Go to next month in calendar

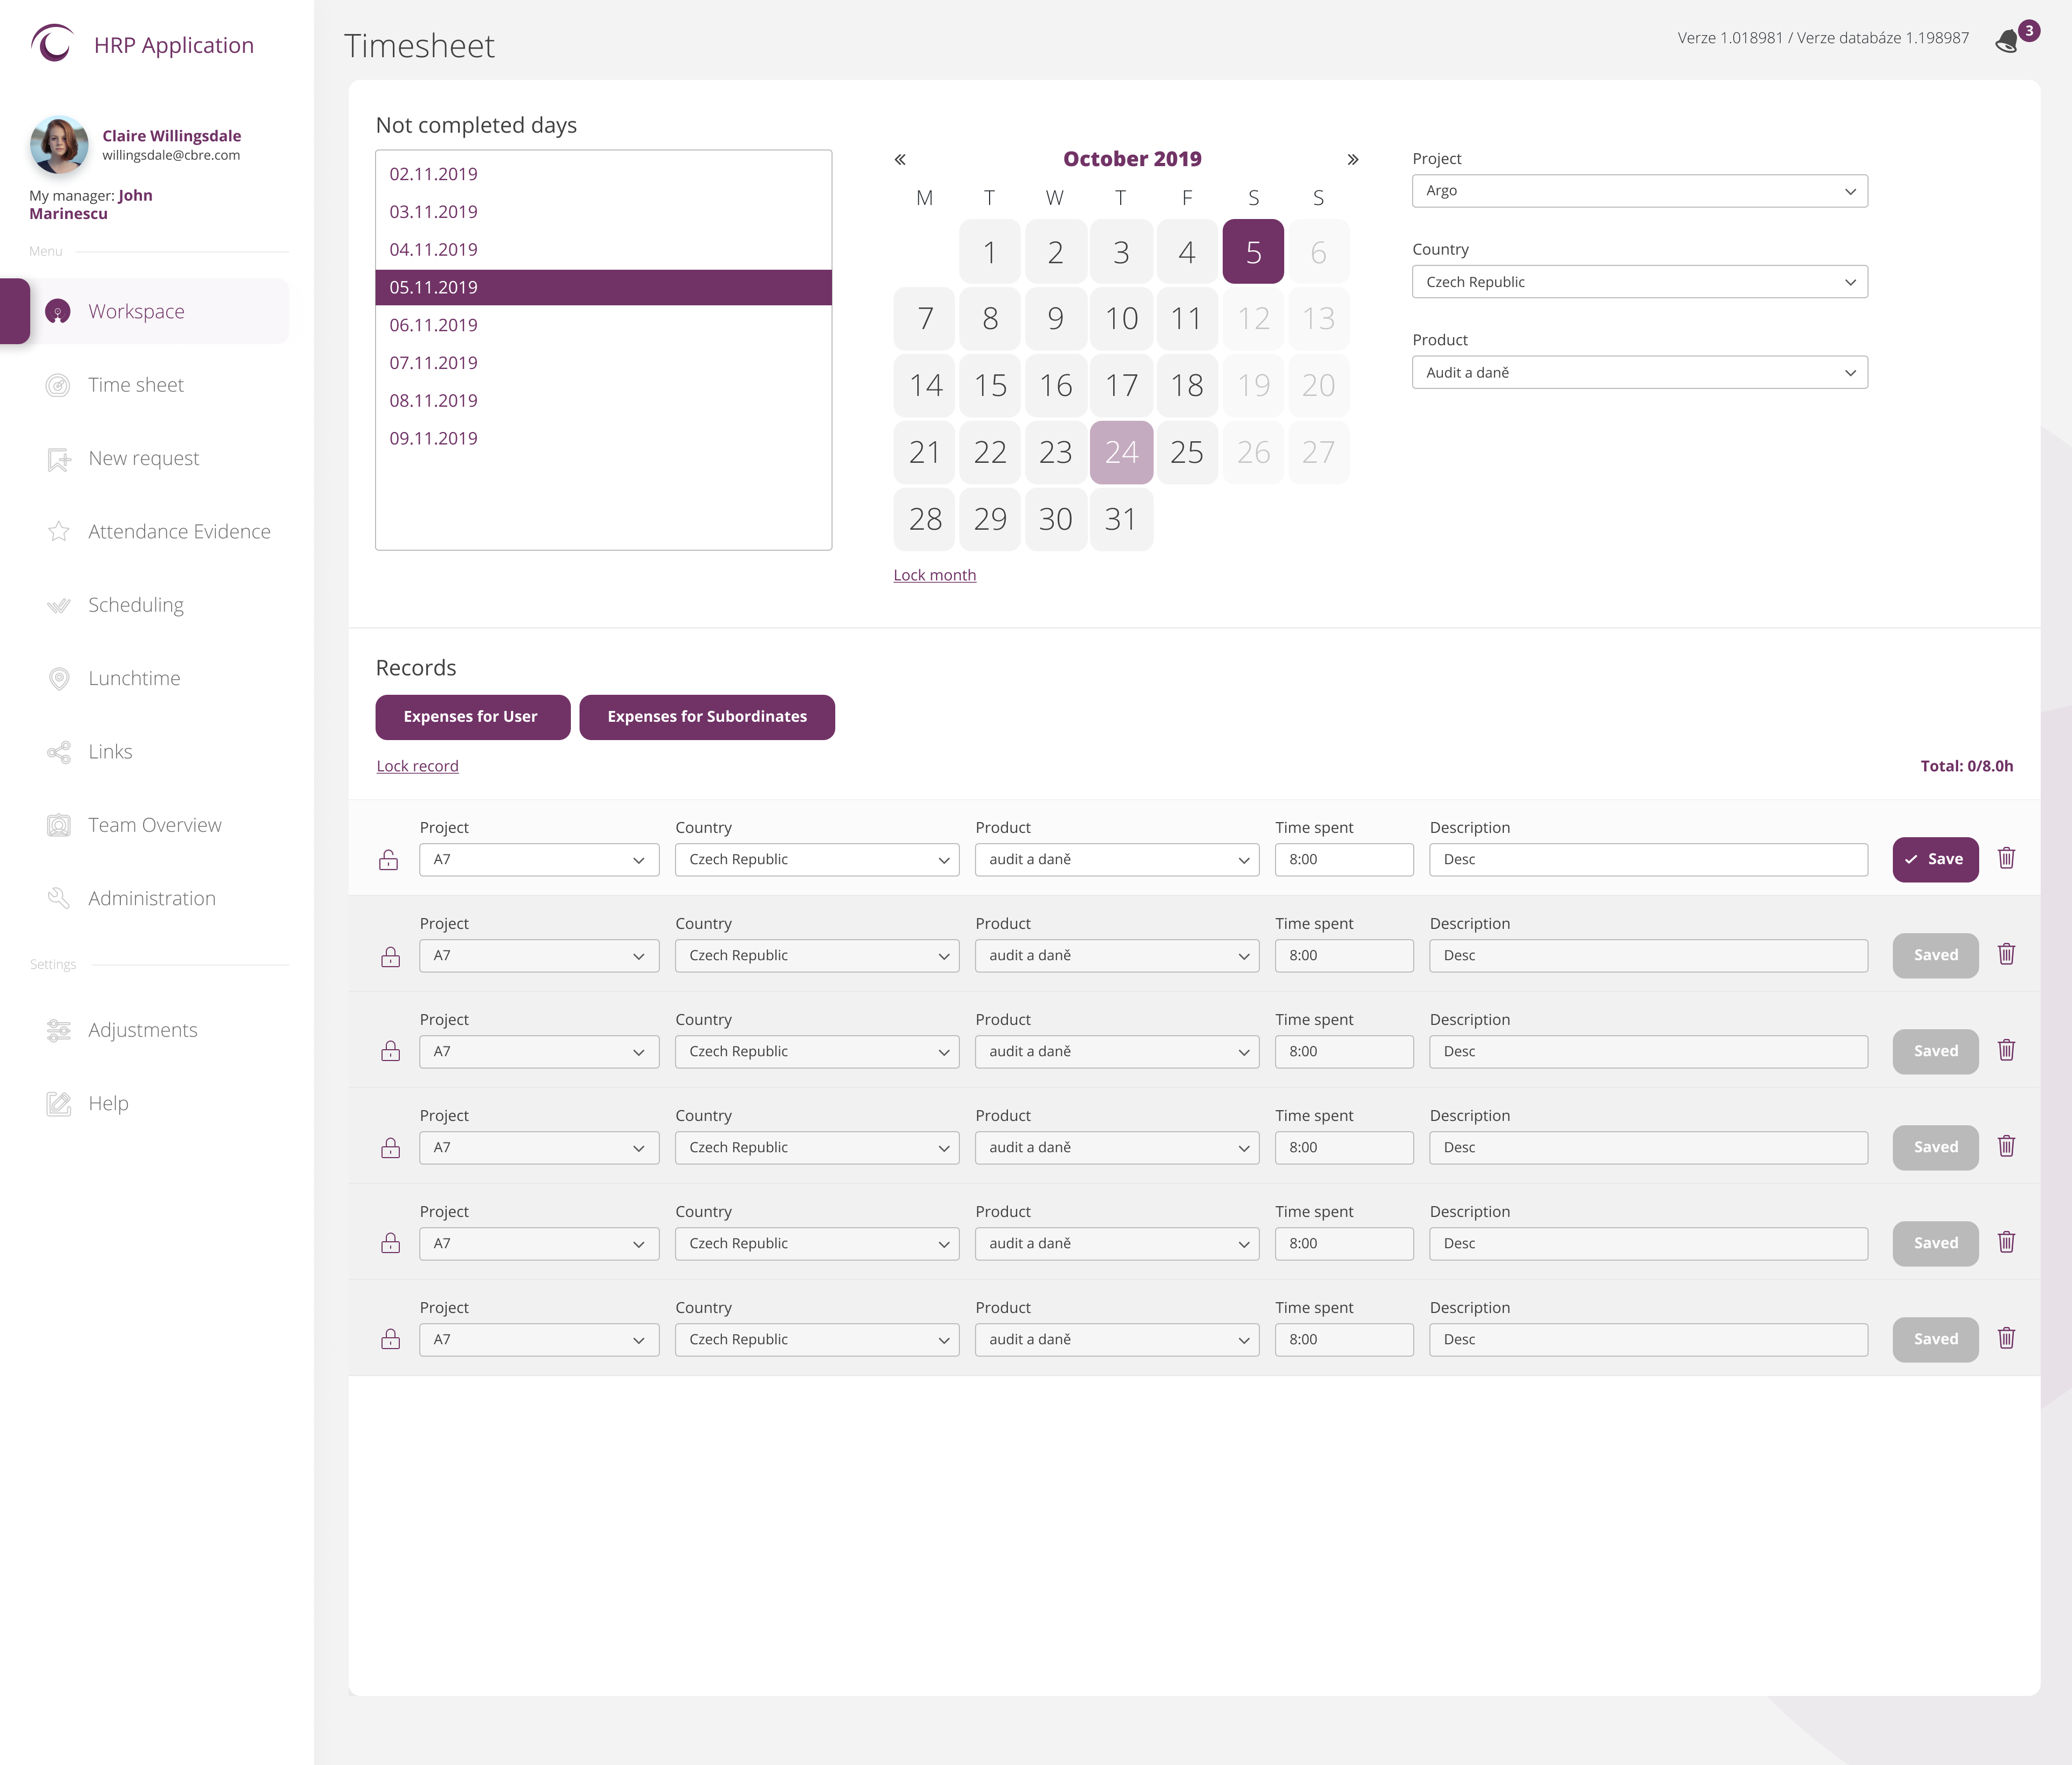click(1352, 160)
